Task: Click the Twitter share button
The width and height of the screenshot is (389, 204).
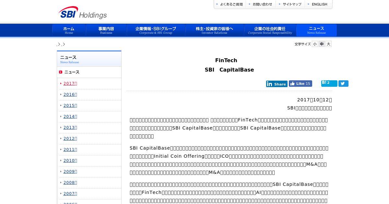Action: click(343, 84)
